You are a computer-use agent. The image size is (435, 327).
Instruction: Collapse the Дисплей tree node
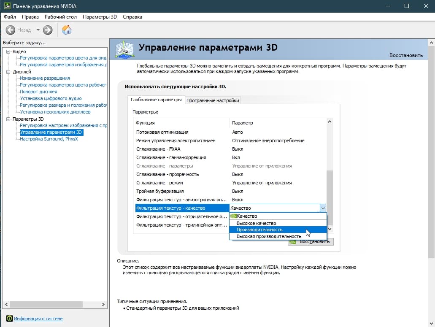8,72
